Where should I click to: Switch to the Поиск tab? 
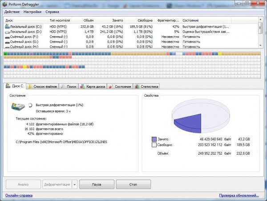[69, 86]
